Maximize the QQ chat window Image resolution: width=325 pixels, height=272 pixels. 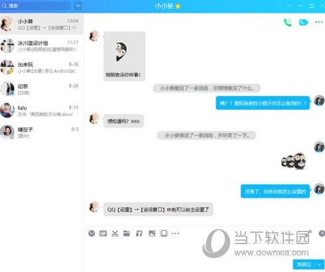point(312,6)
